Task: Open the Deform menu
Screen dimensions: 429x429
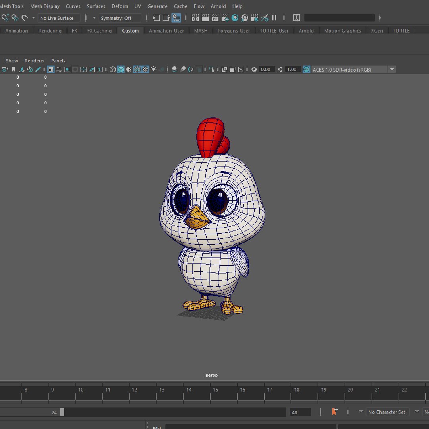Action: pyautogui.click(x=120, y=6)
